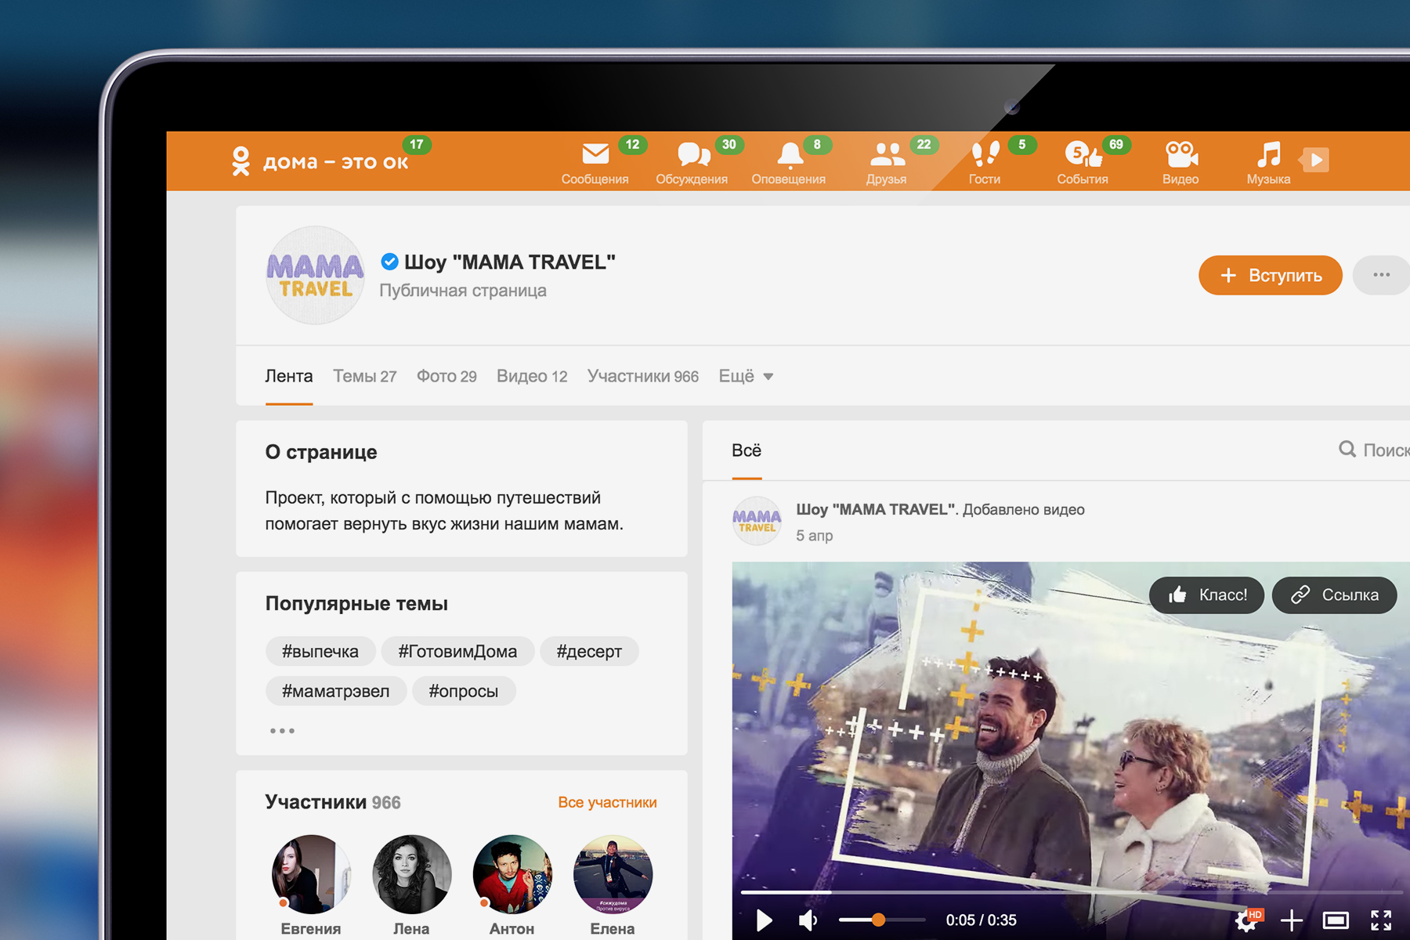Click the video volume slider

click(x=881, y=920)
